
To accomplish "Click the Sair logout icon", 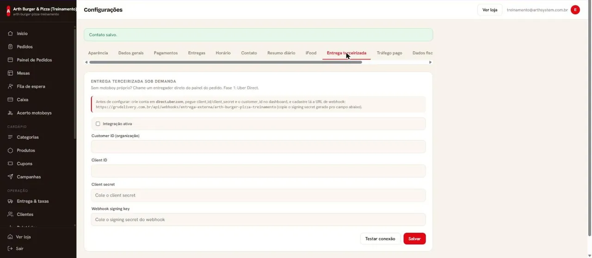I will tap(10, 248).
